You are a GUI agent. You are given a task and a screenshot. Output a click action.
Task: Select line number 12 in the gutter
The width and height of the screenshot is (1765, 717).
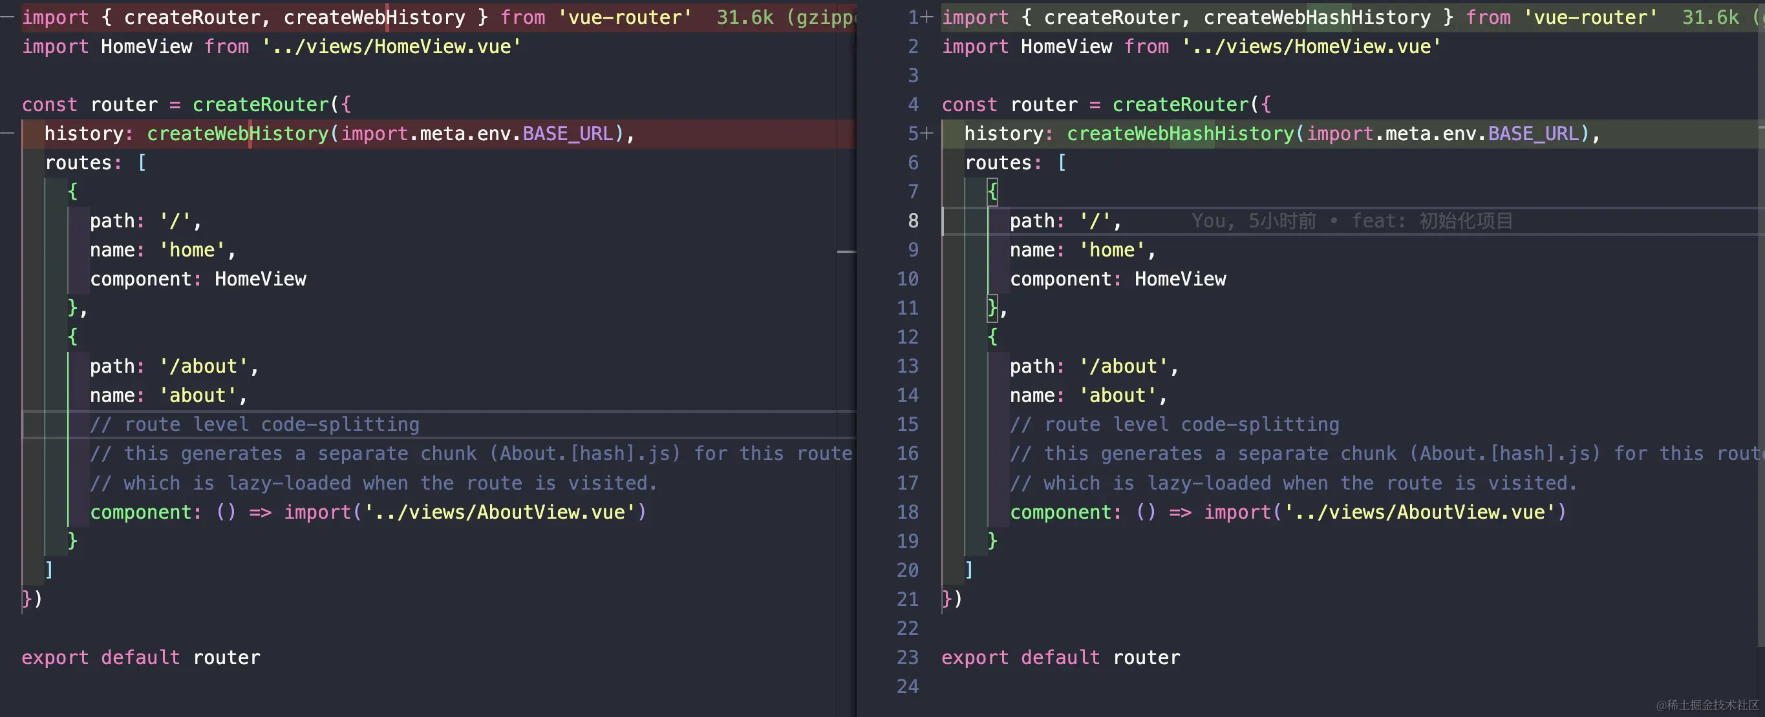click(907, 337)
